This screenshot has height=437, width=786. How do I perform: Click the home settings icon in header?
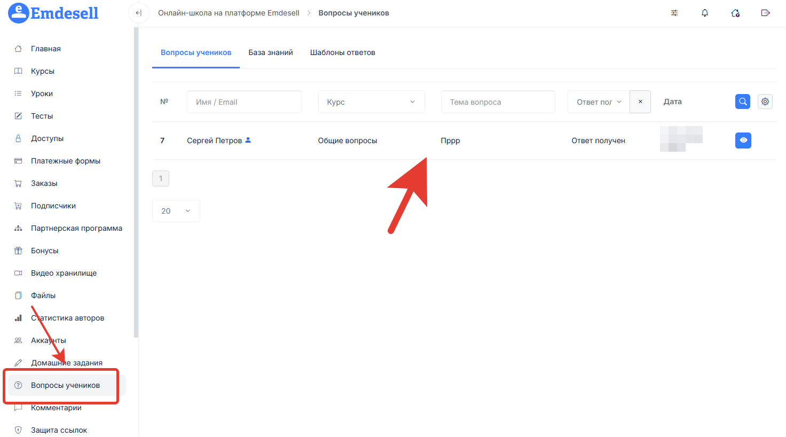tap(735, 13)
